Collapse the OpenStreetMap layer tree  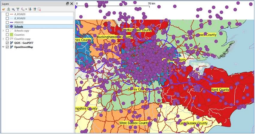pyautogui.click(x=3, y=47)
